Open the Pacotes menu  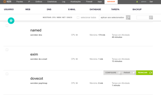click(x=20, y=2)
